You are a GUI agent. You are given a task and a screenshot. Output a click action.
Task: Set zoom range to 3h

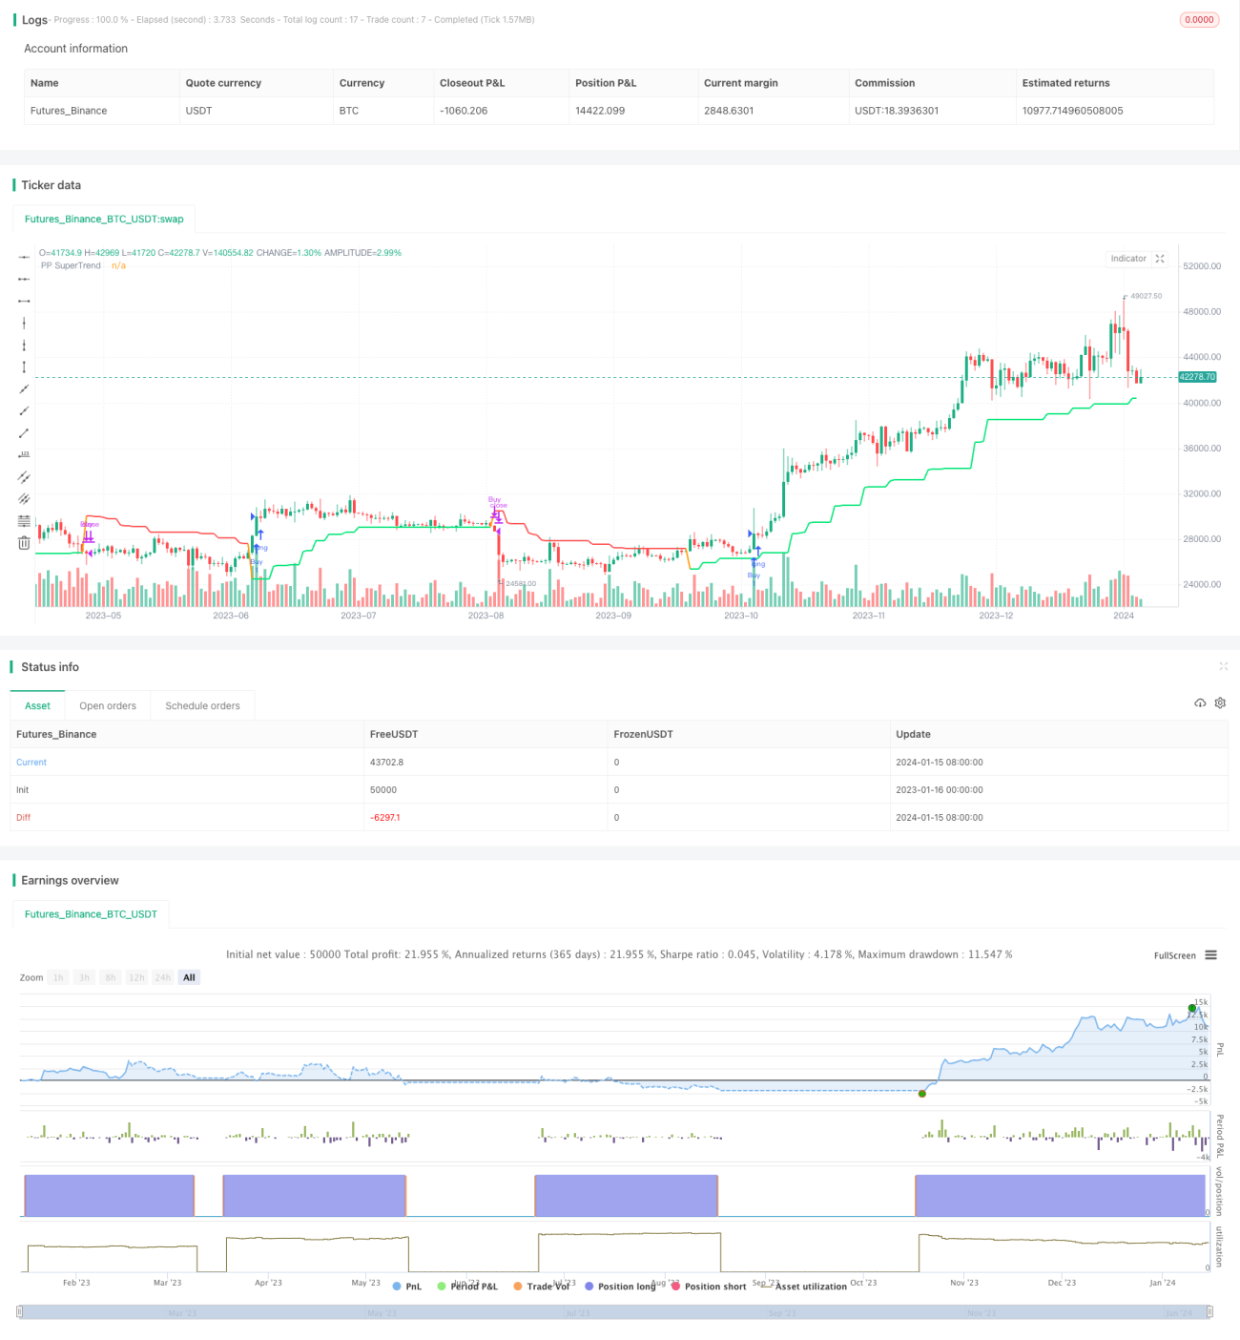coord(84,977)
